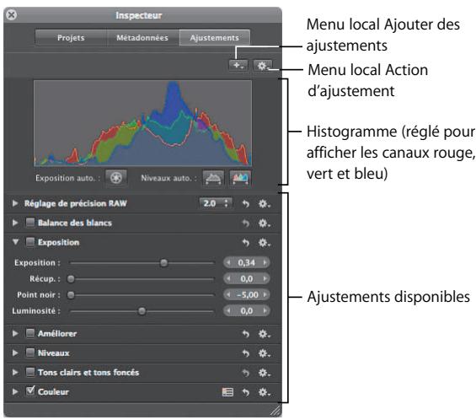The width and height of the screenshot is (476, 420).
Task: Open gear menu for Balance des blancs
Action: coord(264,223)
